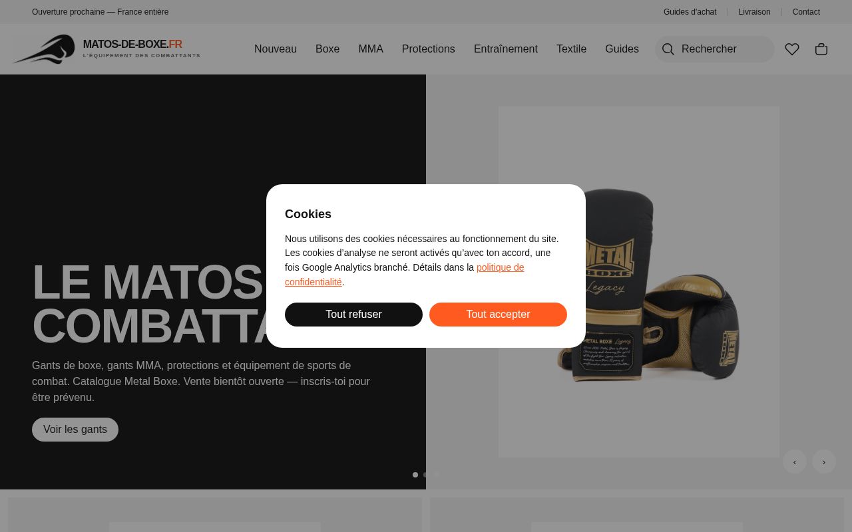
Task: Go to previous carousel slide arrow
Action: (795, 462)
